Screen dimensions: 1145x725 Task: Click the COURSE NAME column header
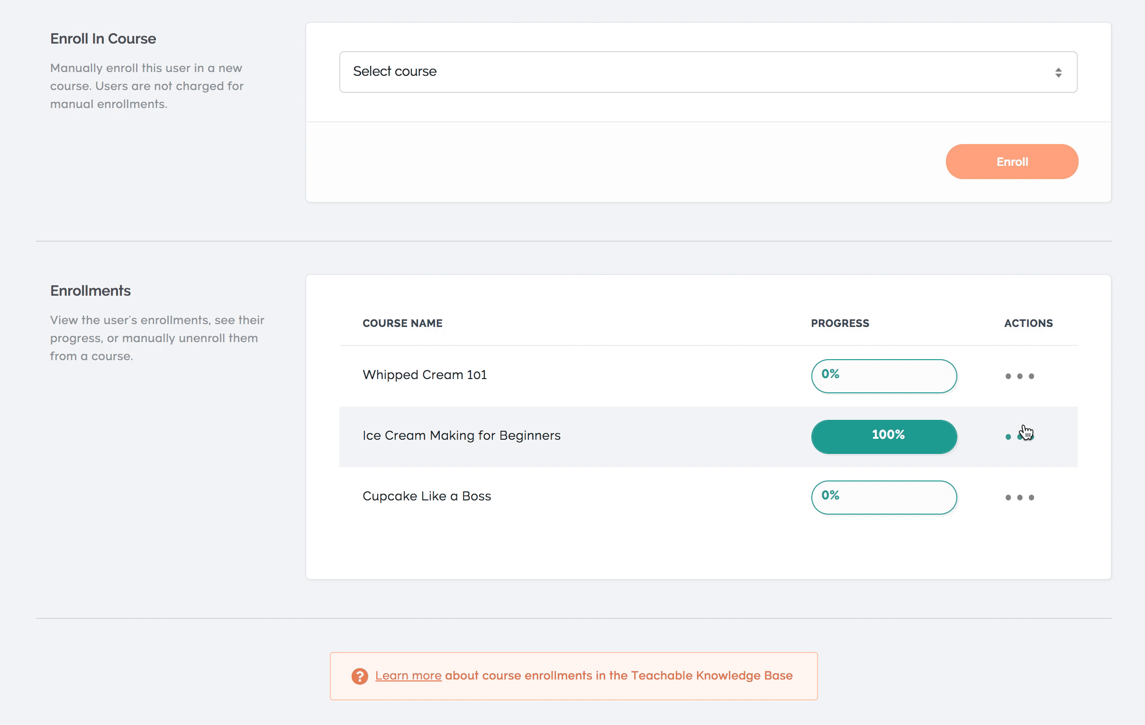click(402, 323)
